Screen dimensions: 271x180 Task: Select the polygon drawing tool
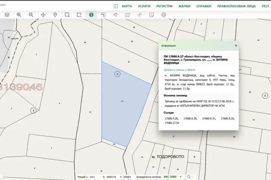[116, 15]
